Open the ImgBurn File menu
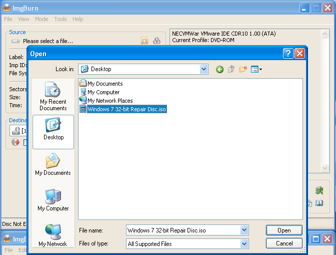 [8, 19]
